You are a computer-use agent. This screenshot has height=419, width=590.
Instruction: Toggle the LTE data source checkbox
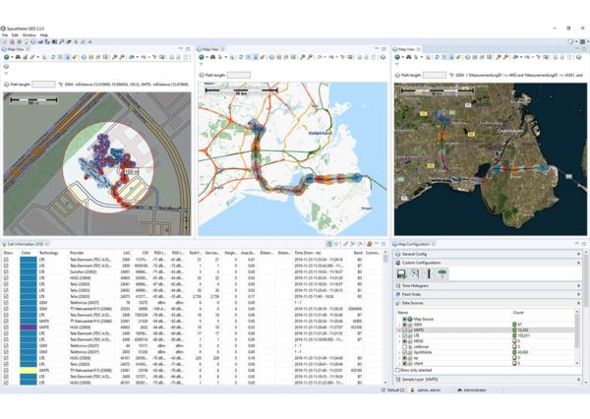tap(404, 335)
